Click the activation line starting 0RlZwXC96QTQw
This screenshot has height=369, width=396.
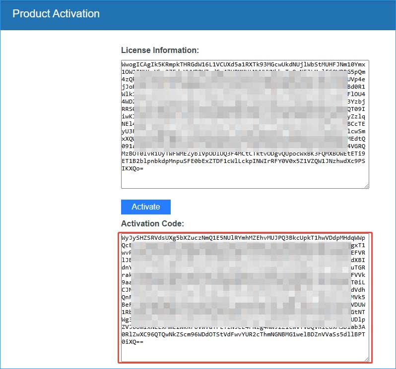coord(243,334)
